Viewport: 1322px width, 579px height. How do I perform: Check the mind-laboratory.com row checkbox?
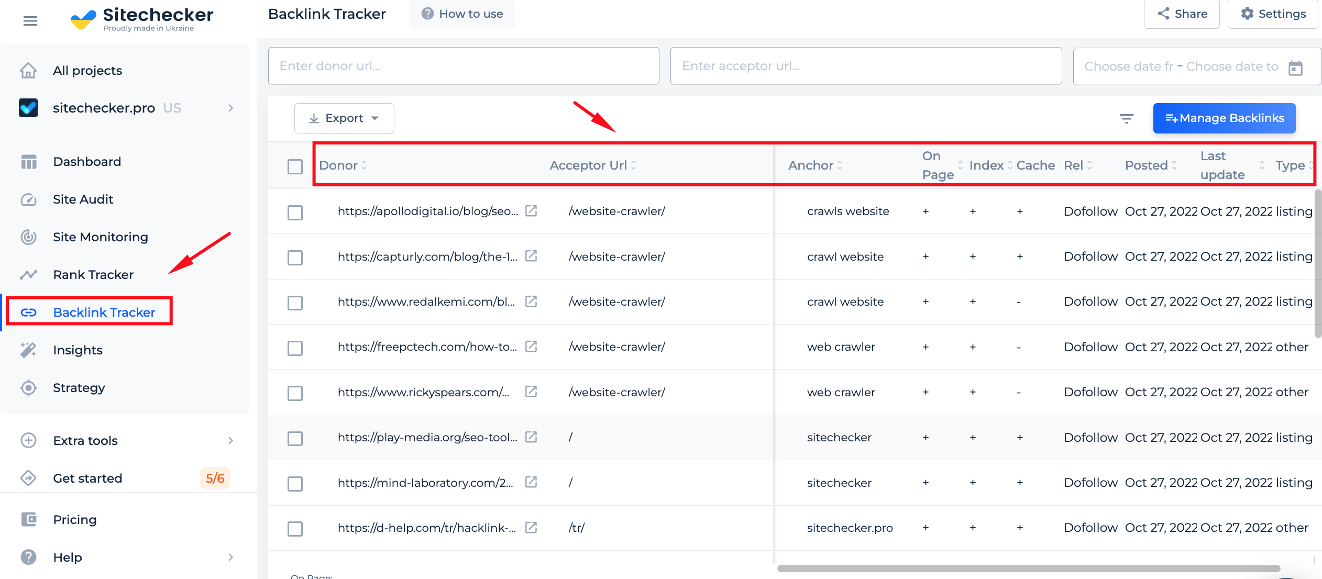pyautogui.click(x=295, y=484)
